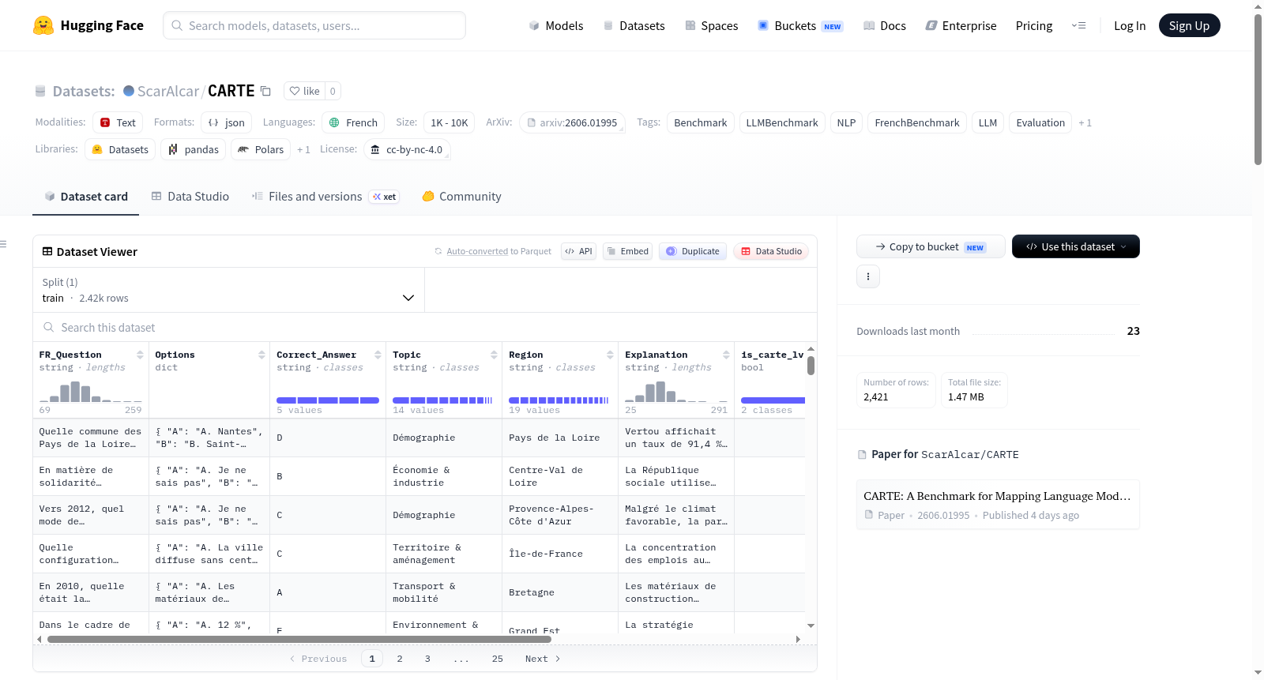The width and height of the screenshot is (1264, 680).
Task: Open the Datasets menu item
Action: [634, 25]
